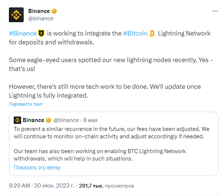Click Перевести твит to translate tweet
The width and height of the screenshot is (223, 196).
click(x=26, y=104)
